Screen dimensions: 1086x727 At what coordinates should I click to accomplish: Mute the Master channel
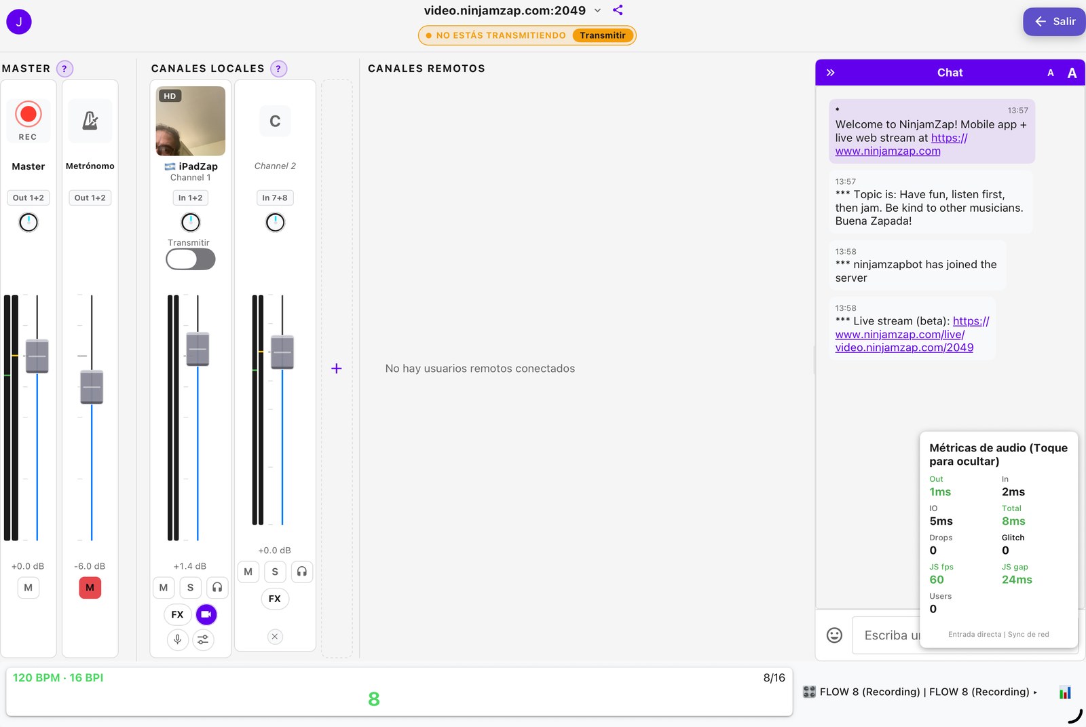[28, 588]
